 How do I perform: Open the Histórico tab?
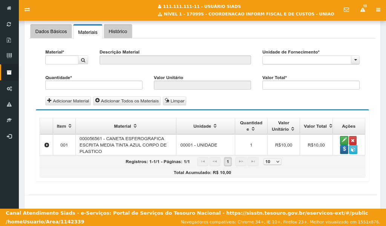[118, 32]
